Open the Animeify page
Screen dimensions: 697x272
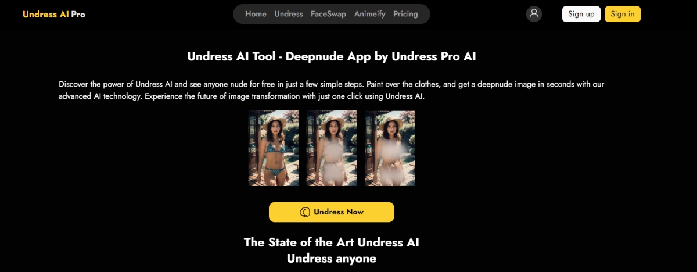[x=370, y=14]
